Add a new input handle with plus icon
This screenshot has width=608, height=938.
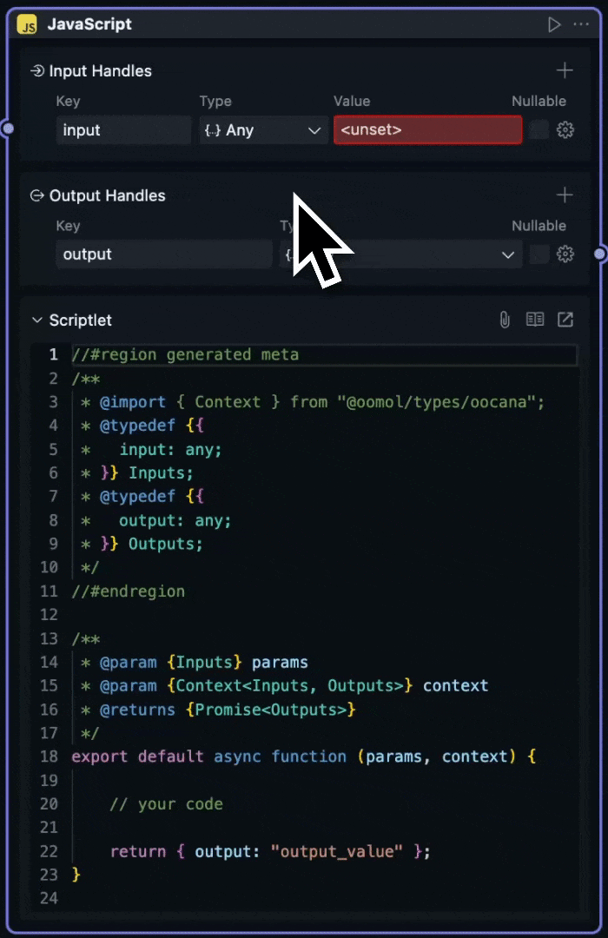tap(565, 71)
